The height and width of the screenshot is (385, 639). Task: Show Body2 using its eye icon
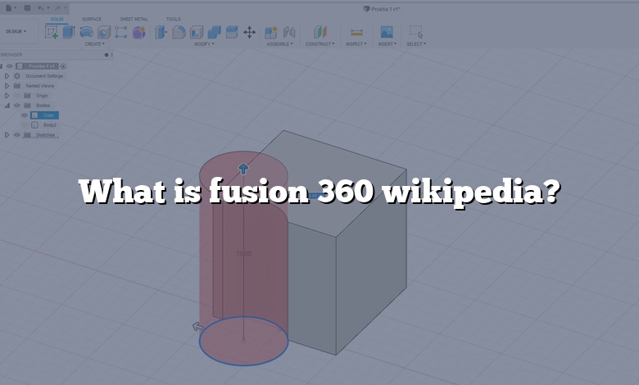[x=25, y=125]
